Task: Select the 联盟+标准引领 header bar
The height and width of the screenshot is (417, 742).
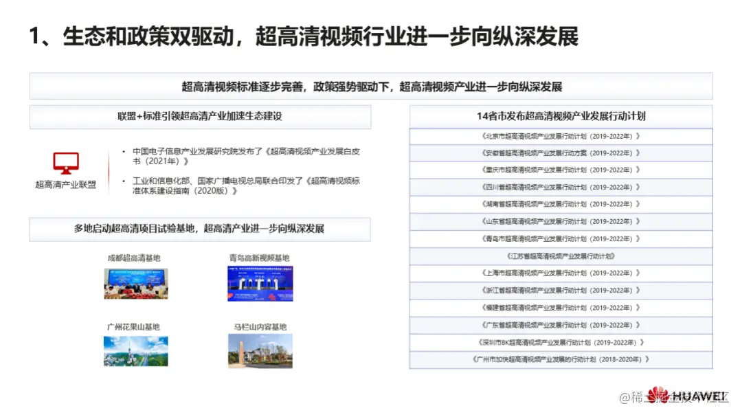Action: (x=200, y=116)
